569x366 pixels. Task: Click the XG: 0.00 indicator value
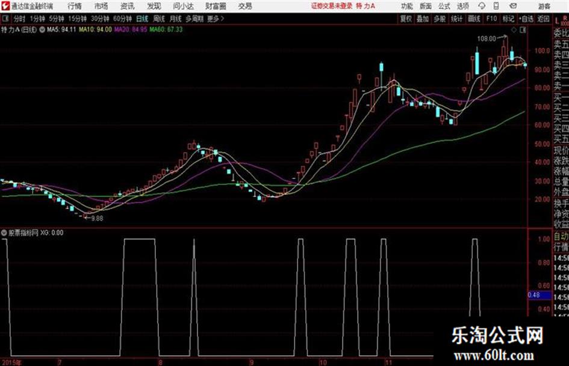coord(52,233)
